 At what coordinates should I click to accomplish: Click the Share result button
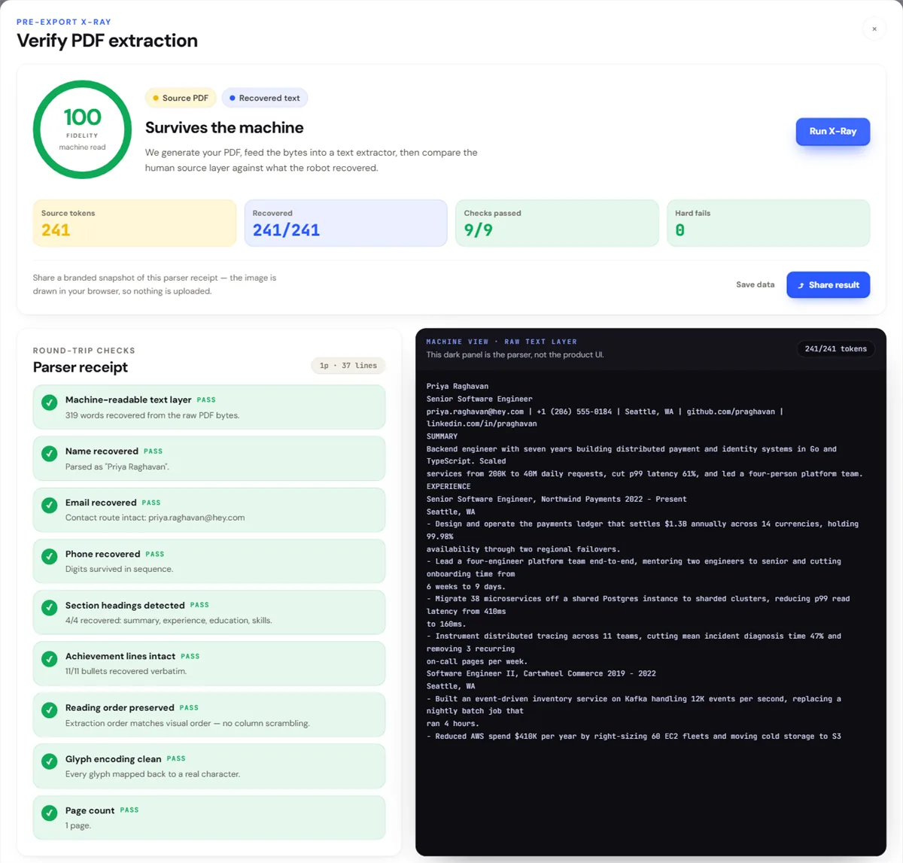tap(828, 285)
